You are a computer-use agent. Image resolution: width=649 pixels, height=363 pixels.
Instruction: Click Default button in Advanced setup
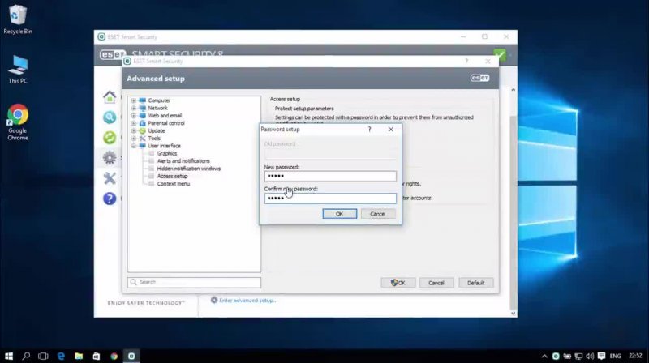[x=476, y=283]
